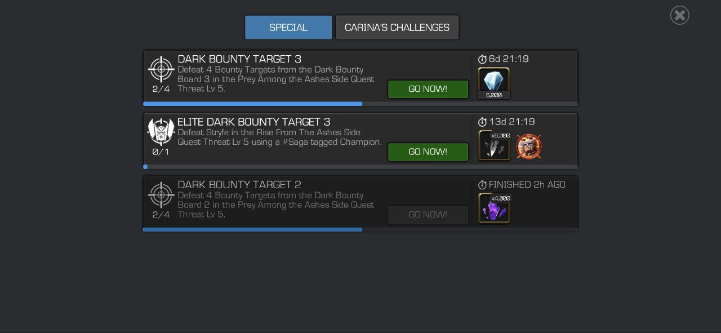Screen dimensions: 721x333
Task: Select the round champion portrait reward
Action: coord(529,146)
